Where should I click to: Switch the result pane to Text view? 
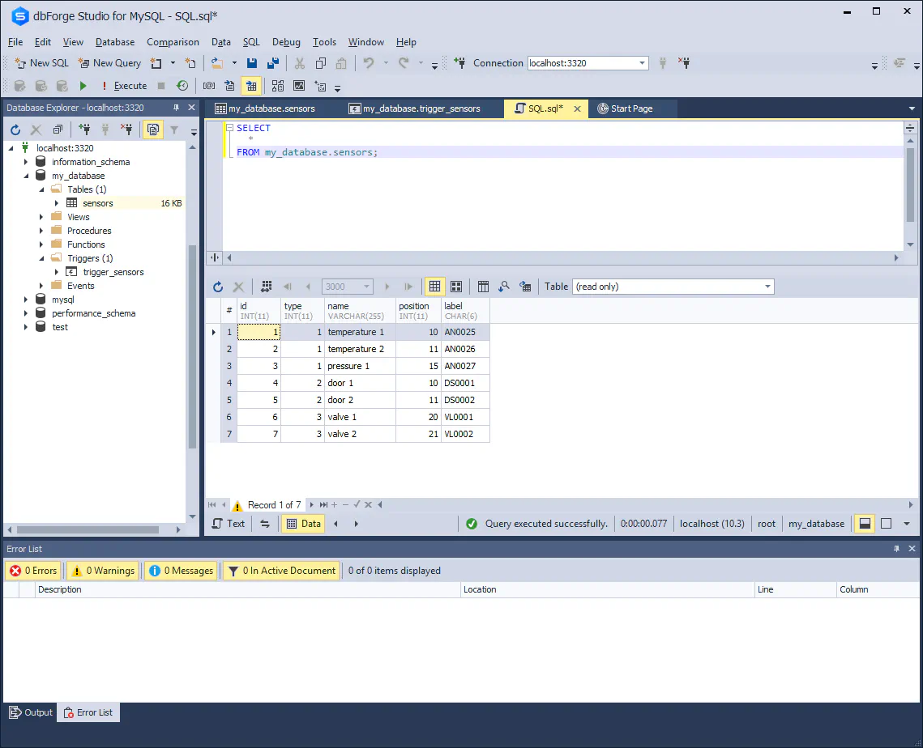(x=229, y=524)
